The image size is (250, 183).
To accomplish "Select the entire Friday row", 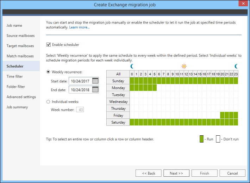I will 118,115.
